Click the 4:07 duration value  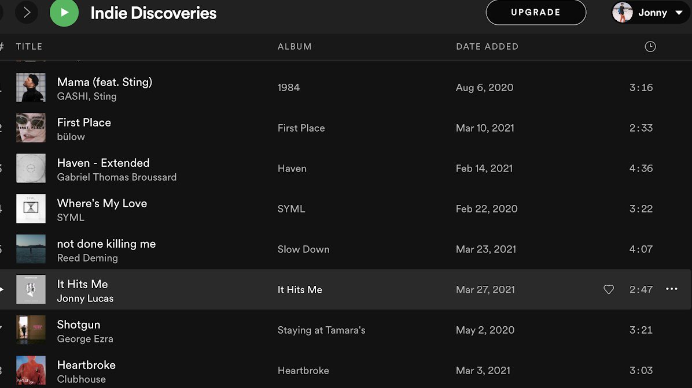click(641, 249)
